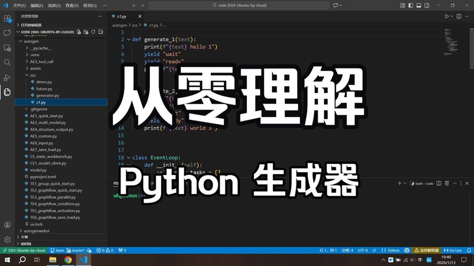Open the Accounts icon in activity bar
The image size is (474, 266).
tap(7, 225)
